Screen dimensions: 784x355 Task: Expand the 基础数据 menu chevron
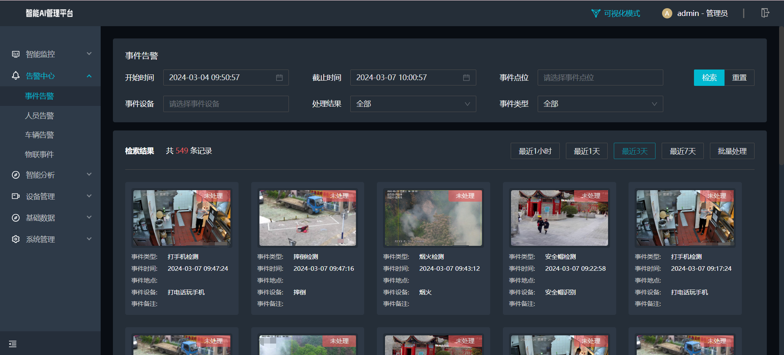point(89,217)
